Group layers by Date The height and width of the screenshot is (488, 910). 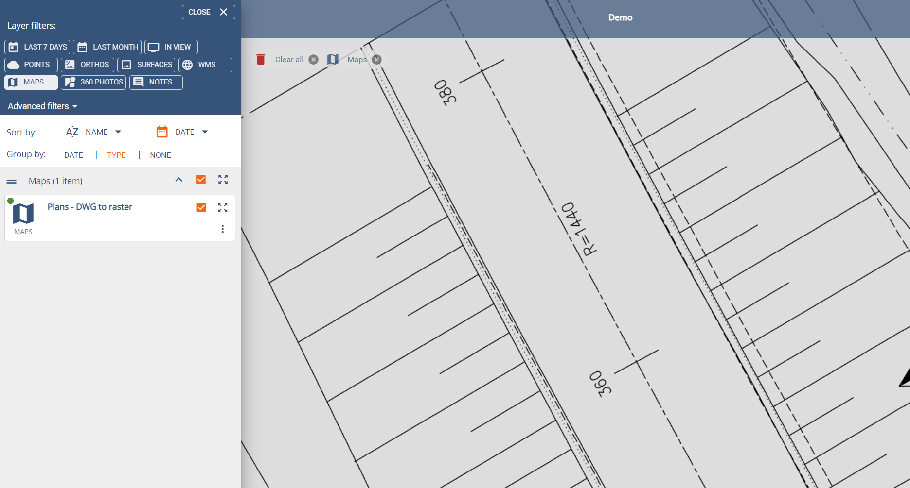coord(73,155)
